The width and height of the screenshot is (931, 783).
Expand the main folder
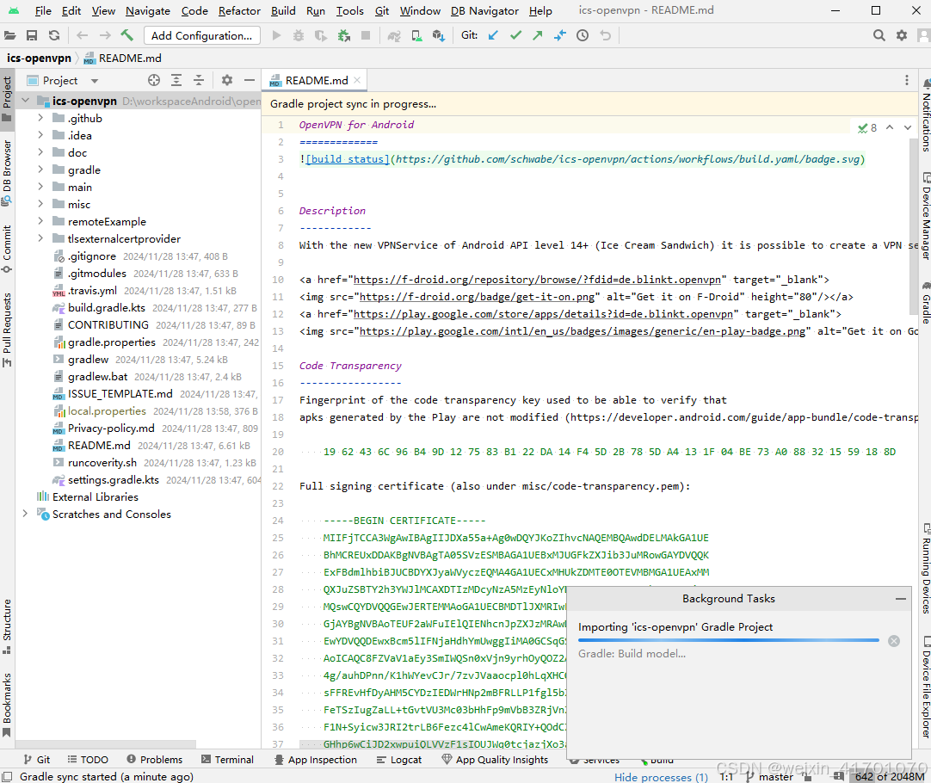click(x=40, y=187)
